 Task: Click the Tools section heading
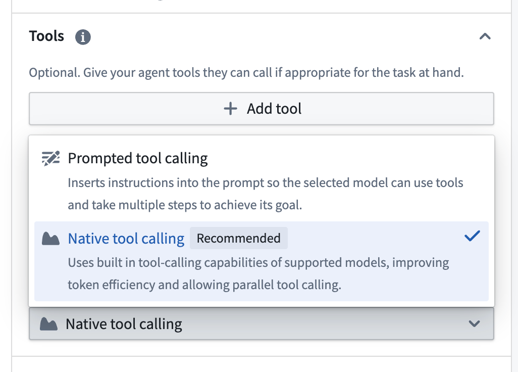coord(46,36)
